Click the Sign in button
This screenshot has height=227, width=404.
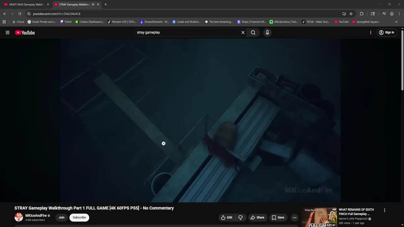click(x=387, y=32)
